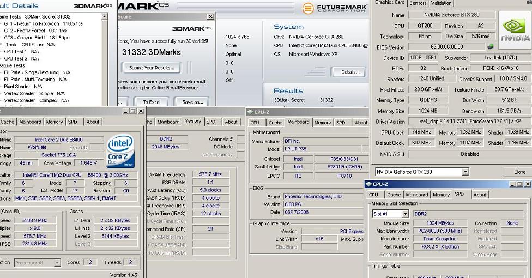The image size is (532, 278).
Task: Open Cache tab in the E8400 CPU-Z window
Action: tap(8, 122)
